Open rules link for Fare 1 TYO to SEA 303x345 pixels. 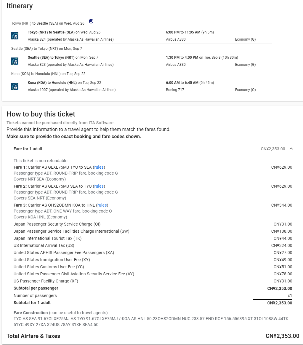pyautogui.click(x=99, y=167)
